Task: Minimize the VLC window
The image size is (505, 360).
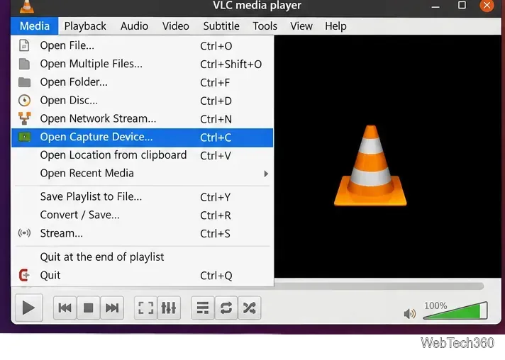Action: 435,6
